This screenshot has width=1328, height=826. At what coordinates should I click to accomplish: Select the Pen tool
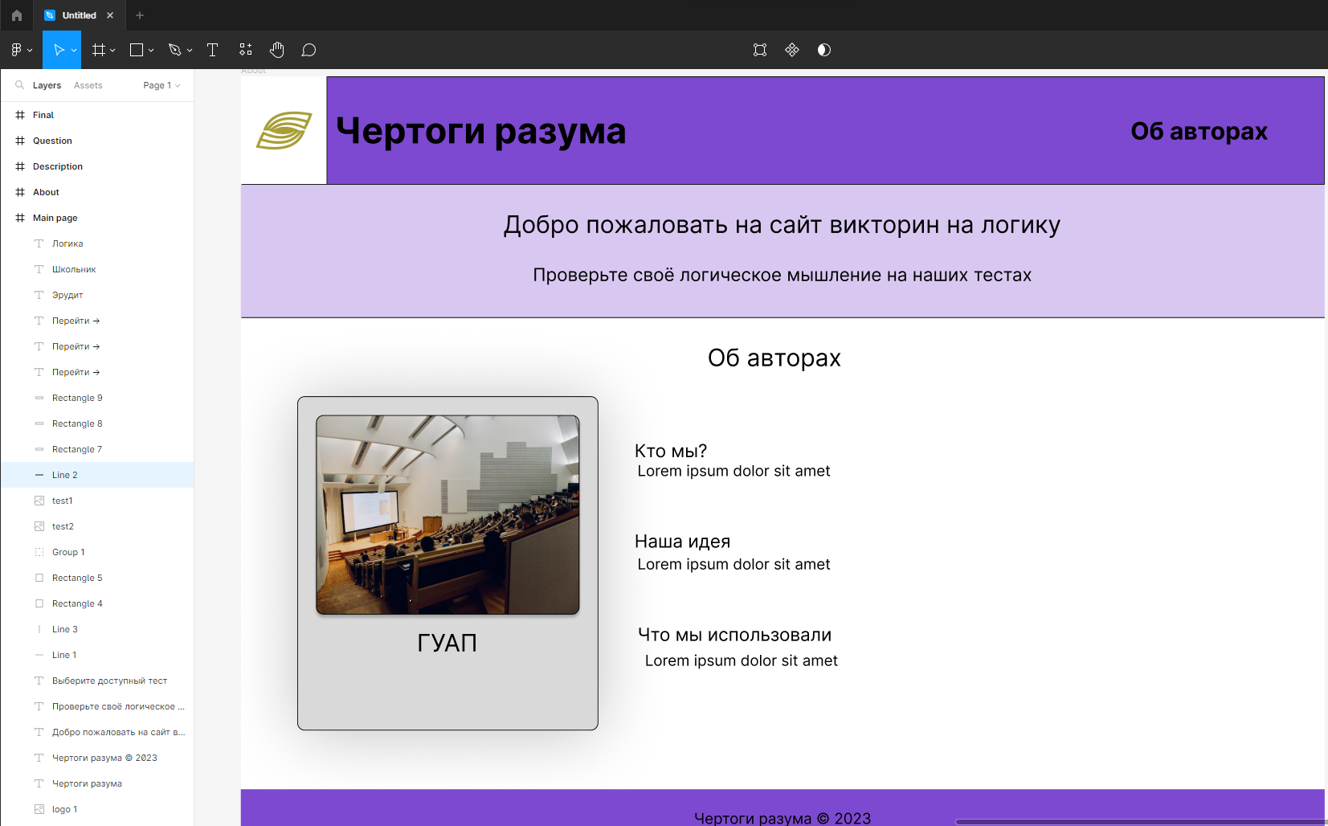tap(174, 50)
